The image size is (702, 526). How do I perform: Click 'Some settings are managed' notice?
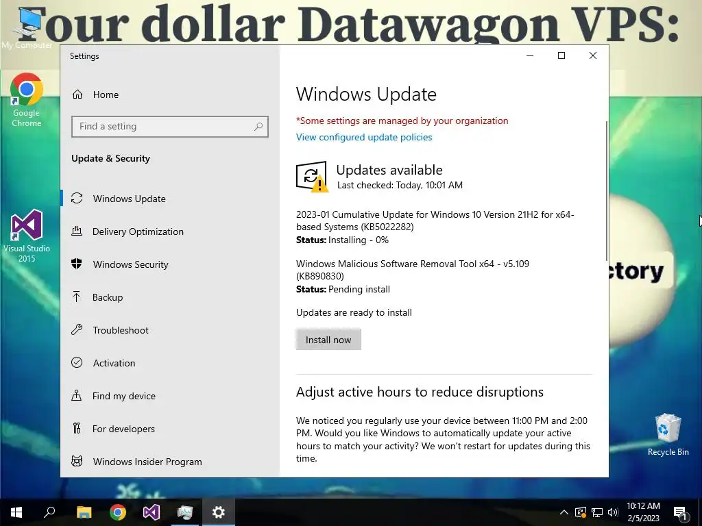pos(402,121)
